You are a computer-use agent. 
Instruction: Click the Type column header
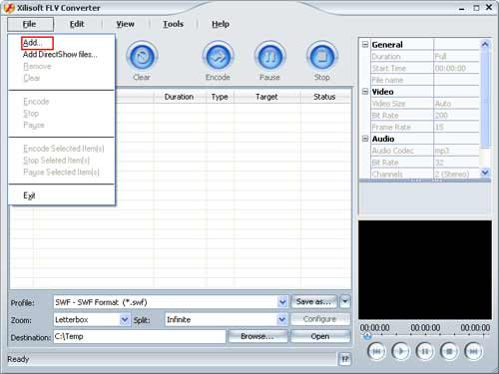coord(220,97)
